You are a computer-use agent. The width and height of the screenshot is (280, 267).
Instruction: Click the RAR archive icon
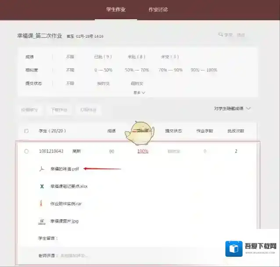41,204
